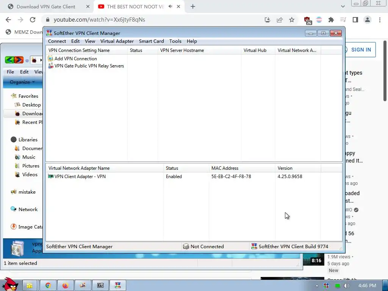The image size is (388, 291).
Task: Click the Not Connected status bar icon
Action: (186, 246)
